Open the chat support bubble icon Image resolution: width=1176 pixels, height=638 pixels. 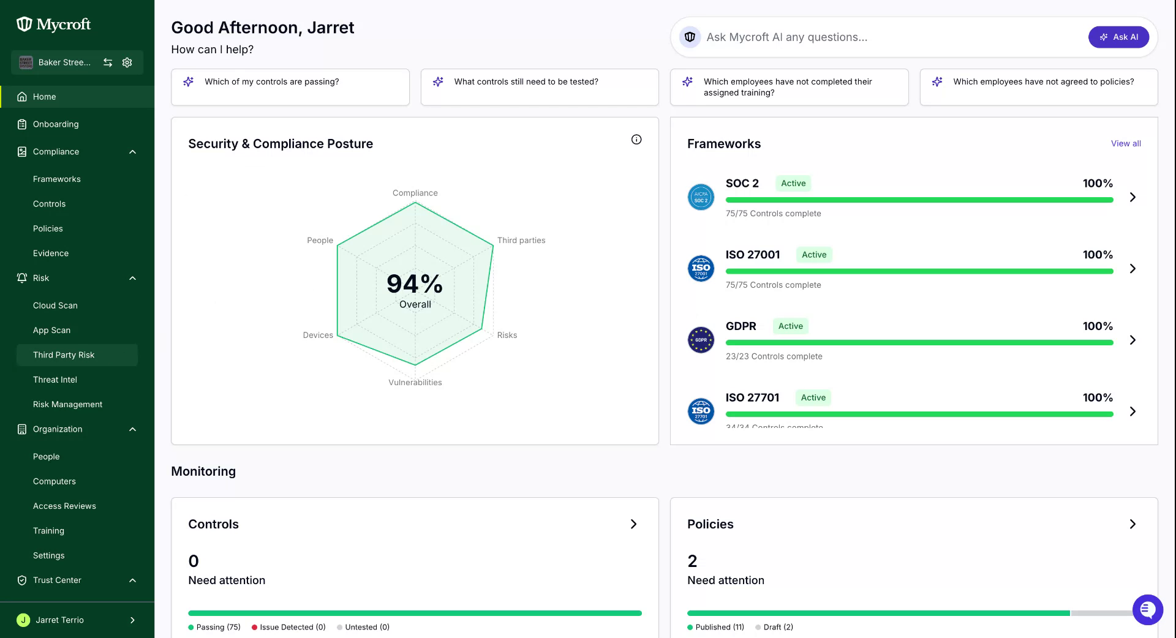pos(1147,610)
